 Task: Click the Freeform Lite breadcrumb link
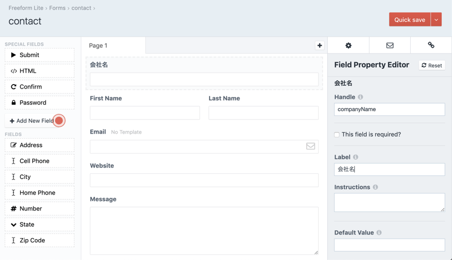tap(26, 8)
